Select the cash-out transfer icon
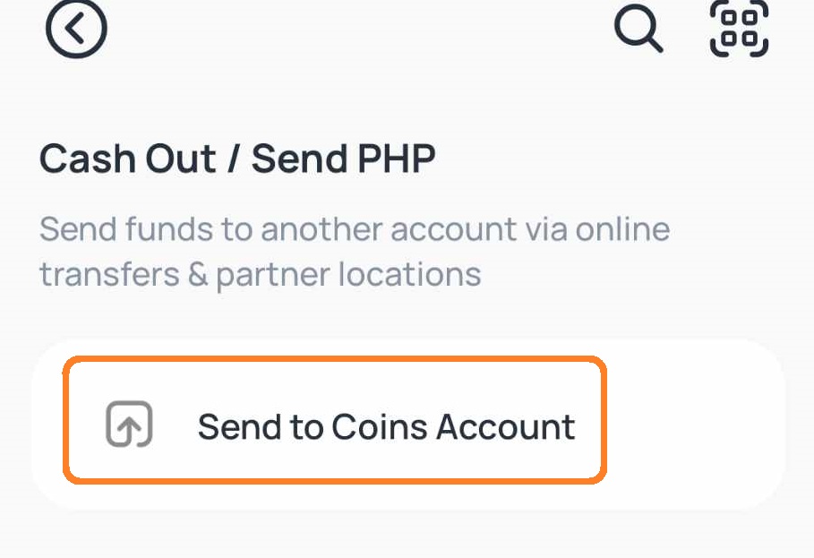Viewport: 814px width, 558px height. coord(128,425)
